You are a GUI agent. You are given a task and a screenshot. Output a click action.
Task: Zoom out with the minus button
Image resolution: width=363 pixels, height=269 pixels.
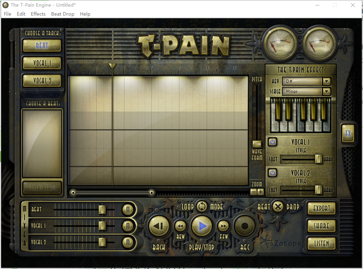tap(253, 192)
